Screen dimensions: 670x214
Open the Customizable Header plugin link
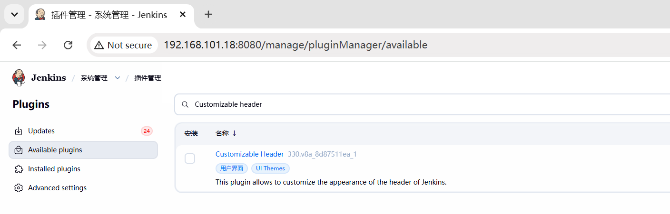pyautogui.click(x=250, y=154)
